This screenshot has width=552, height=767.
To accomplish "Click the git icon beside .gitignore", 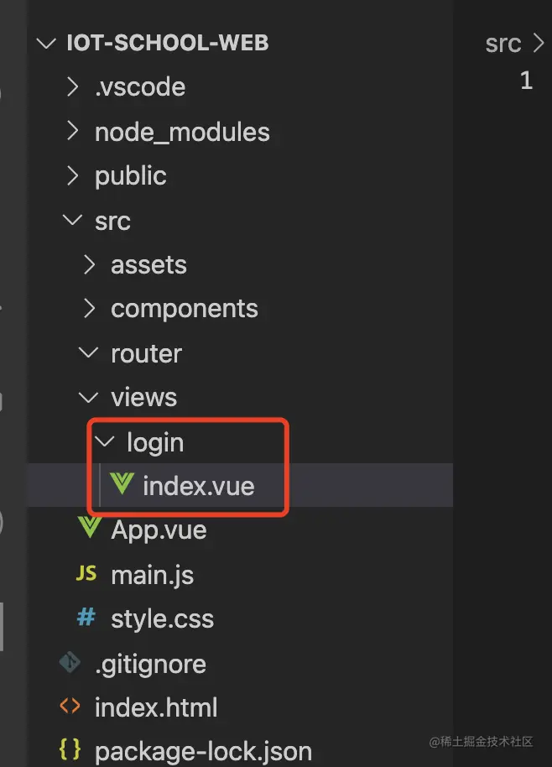I will 70,663.
